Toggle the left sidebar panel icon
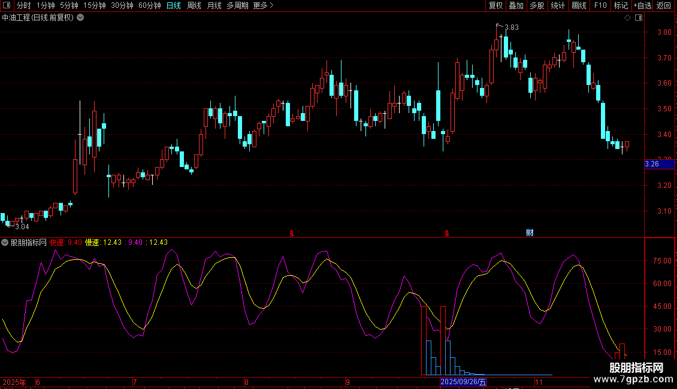 point(7,5)
